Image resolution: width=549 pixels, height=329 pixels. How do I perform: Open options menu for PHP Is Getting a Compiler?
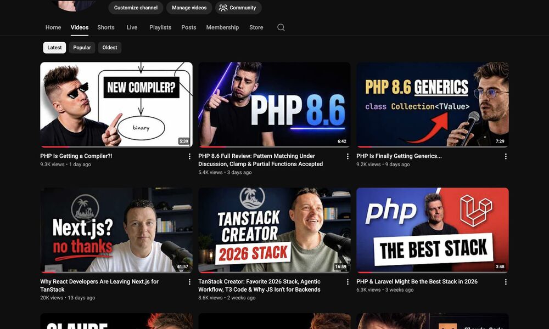[x=189, y=156]
